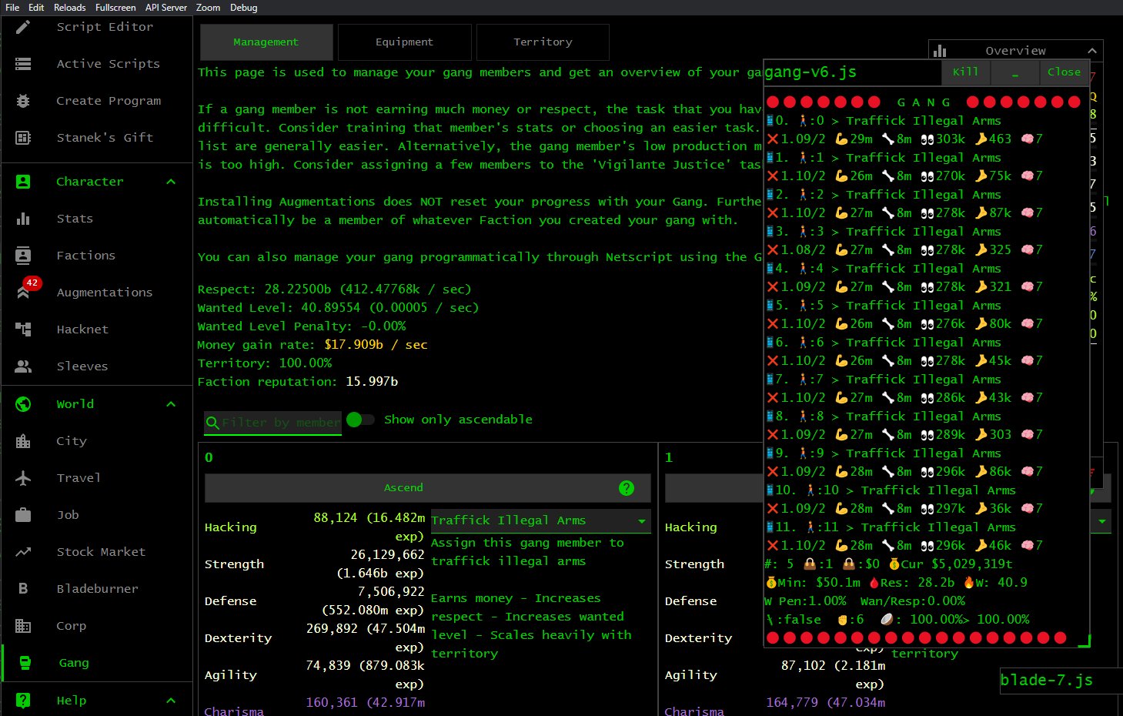Viewport: 1123px width, 716px height.
Task: Click member 0's Strength value '26,129,662'
Action: tap(388, 555)
